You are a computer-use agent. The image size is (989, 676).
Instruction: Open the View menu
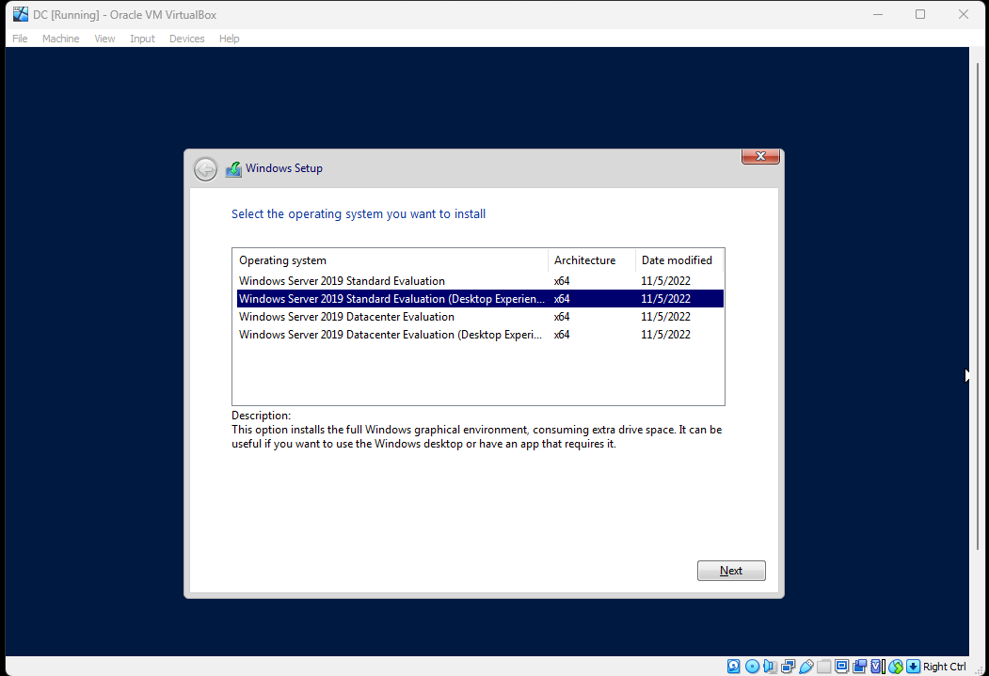104,39
